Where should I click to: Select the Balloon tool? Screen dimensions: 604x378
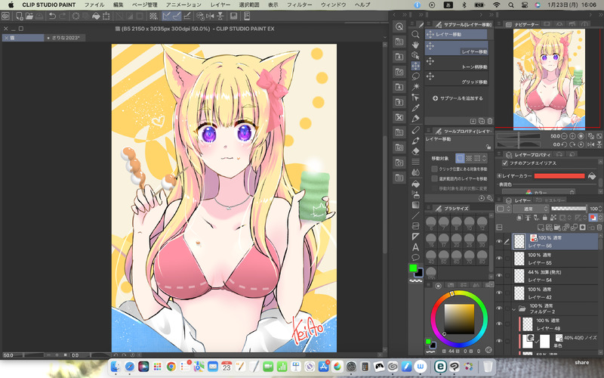(415, 257)
